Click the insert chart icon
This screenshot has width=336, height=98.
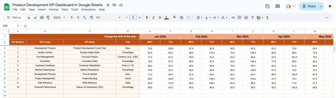[246, 18]
